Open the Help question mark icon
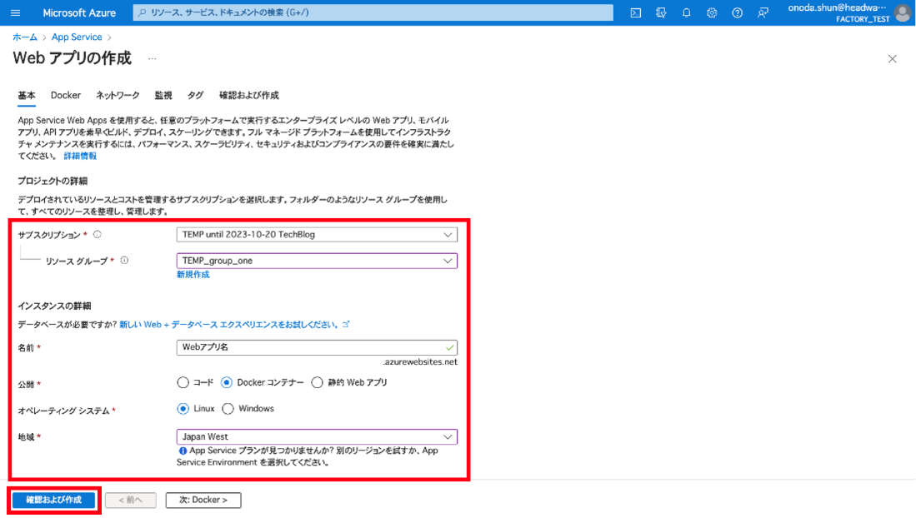 [738, 12]
